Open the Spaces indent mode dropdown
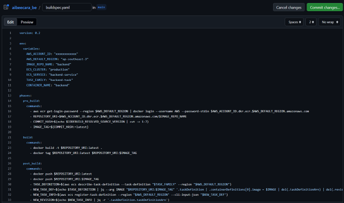 tap(294, 22)
